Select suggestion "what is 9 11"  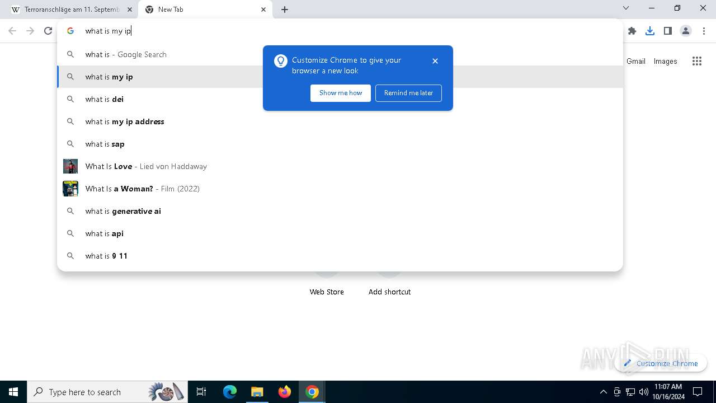(340, 256)
